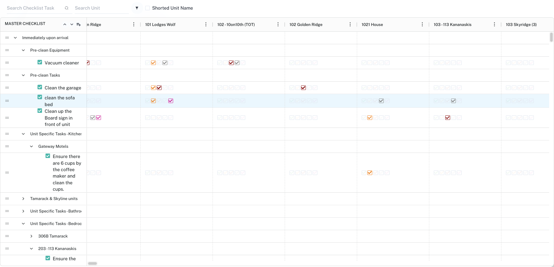The height and width of the screenshot is (267, 554).
Task: Toggle gray sofa bed checkbox under 103-113 Kananaskis
Action: pos(453,101)
